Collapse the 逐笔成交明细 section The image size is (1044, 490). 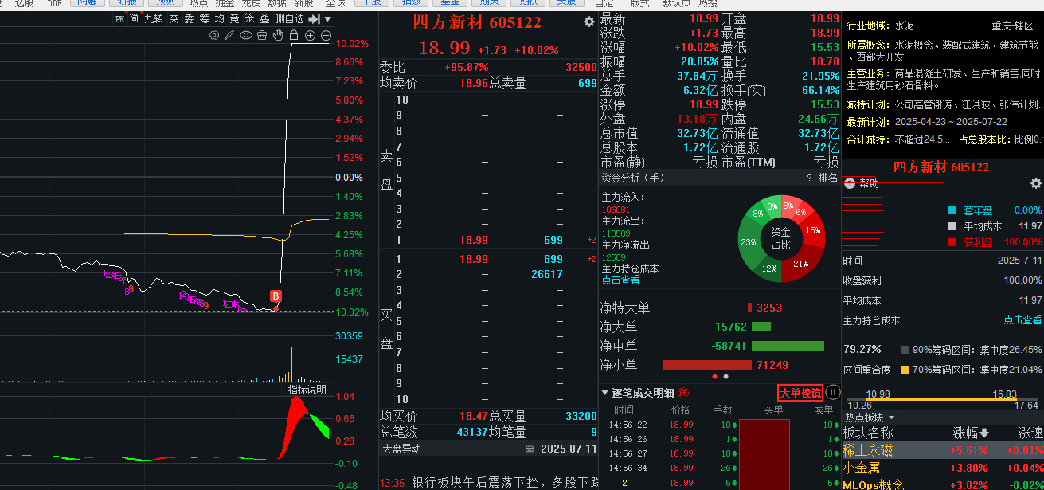pyautogui.click(x=604, y=393)
